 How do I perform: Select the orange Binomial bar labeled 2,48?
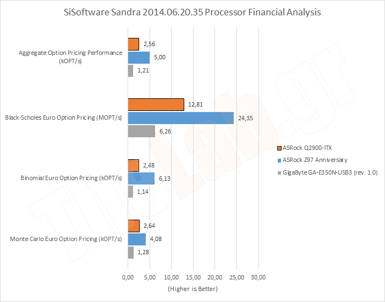pos(133,165)
